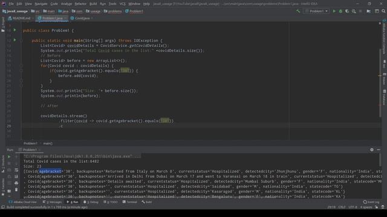The width and height of the screenshot is (387, 217).
Task: Open the Run panel settings gear
Action: pyautogui.click(x=372, y=149)
